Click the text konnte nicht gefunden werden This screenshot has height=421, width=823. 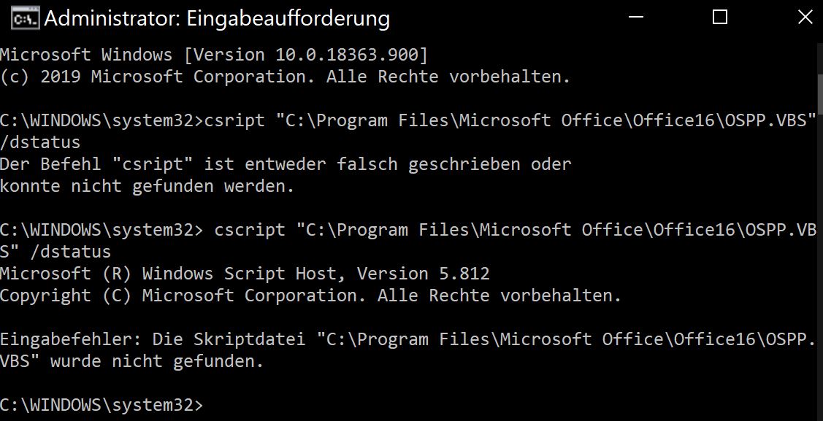[x=147, y=186]
